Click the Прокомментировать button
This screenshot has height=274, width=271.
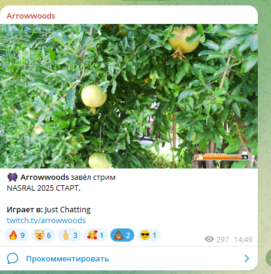pos(68,258)
